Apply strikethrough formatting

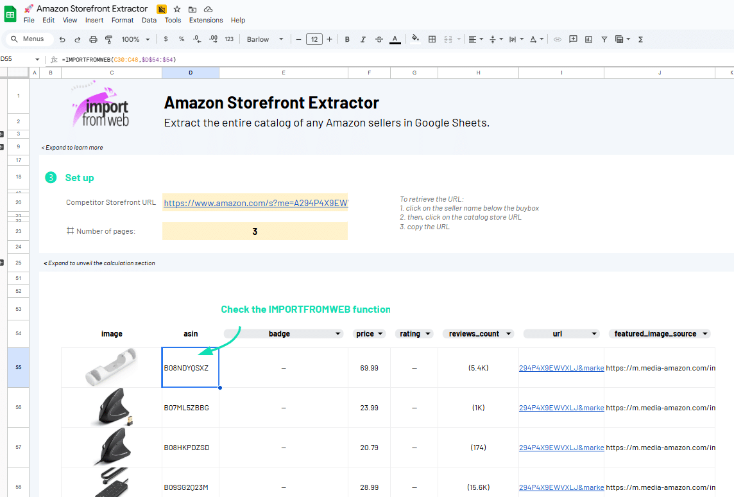[x=379, y=39]
